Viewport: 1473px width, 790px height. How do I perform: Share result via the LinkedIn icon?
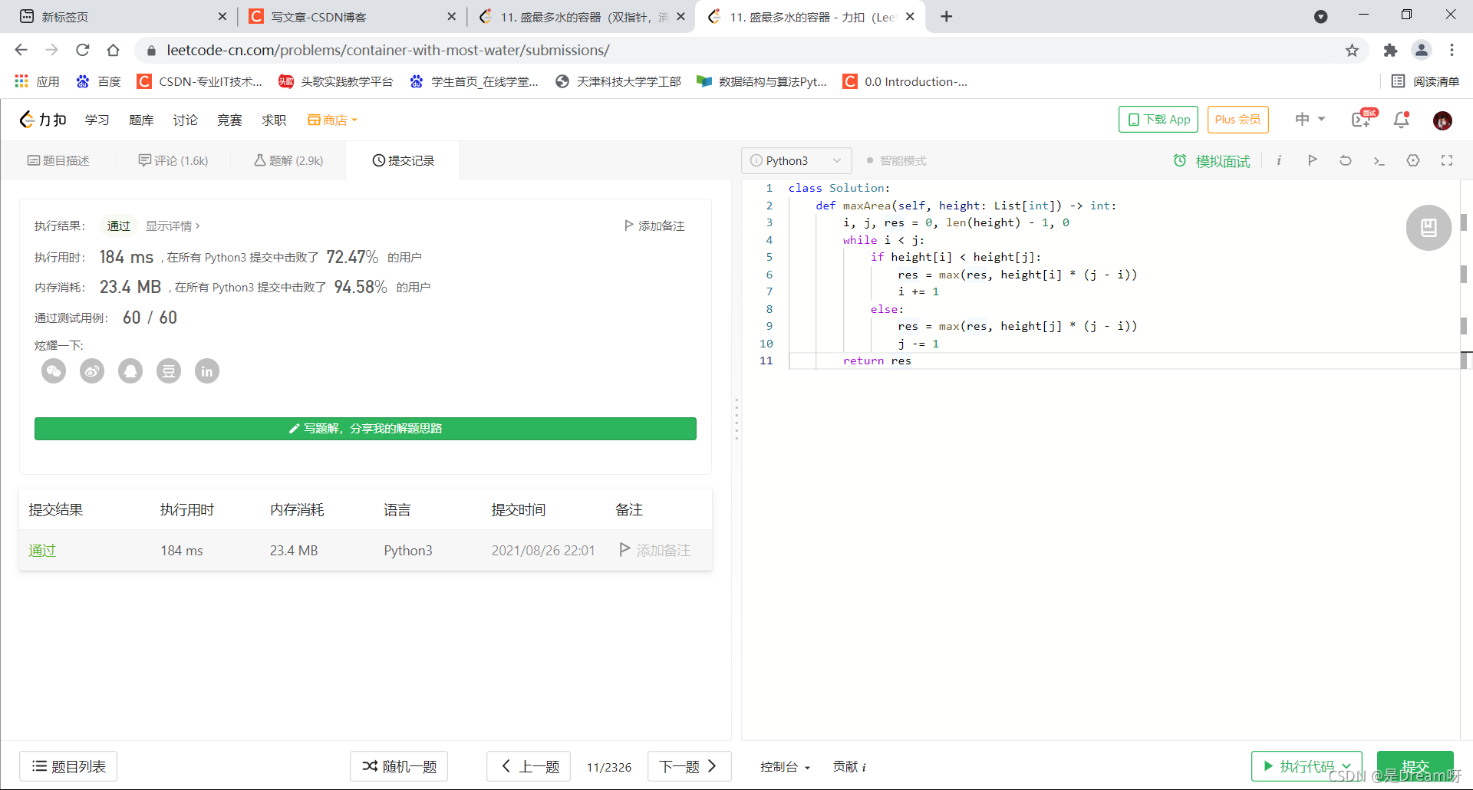pyautogui.click(x=207, y=370)
